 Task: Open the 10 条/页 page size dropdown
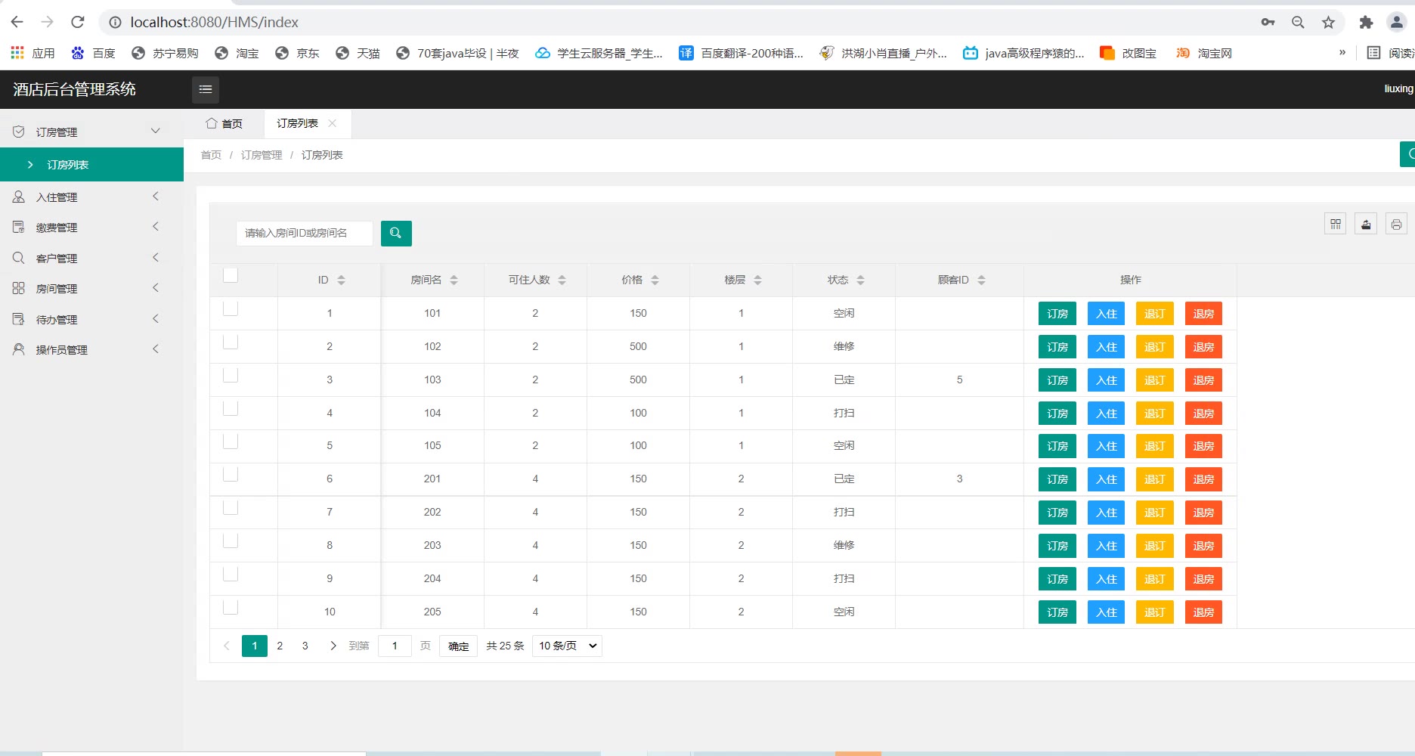(x=567, y=646)
